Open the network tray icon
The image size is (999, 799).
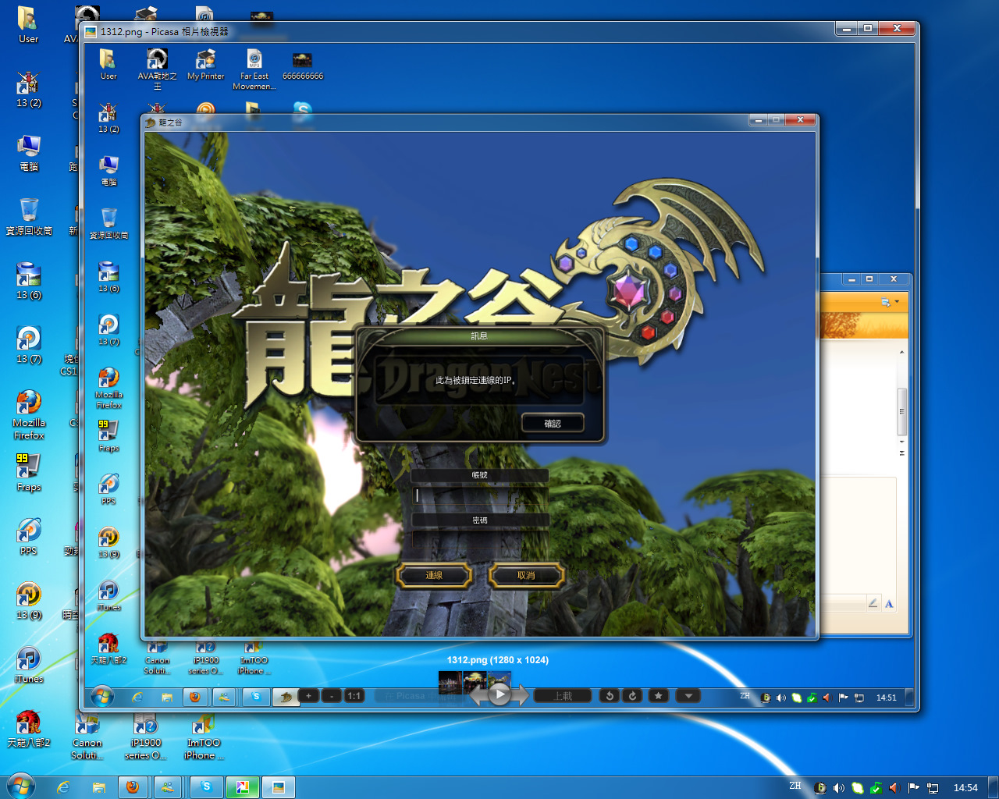pos(932,788)
